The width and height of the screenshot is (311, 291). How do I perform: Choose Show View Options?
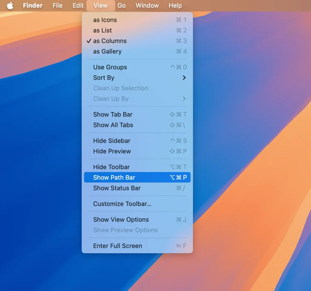[137, 220]
